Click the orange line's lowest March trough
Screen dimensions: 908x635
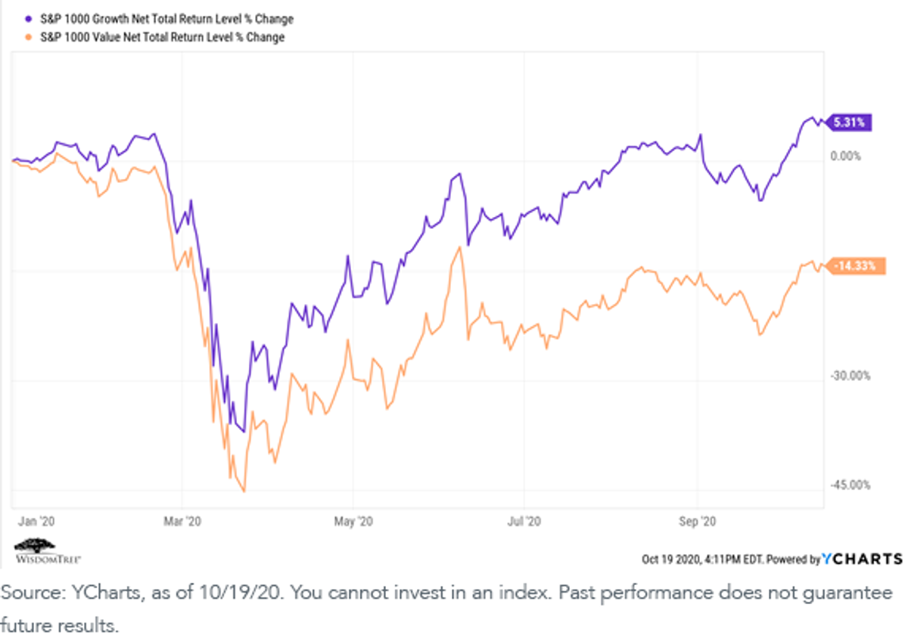[244, 491]
